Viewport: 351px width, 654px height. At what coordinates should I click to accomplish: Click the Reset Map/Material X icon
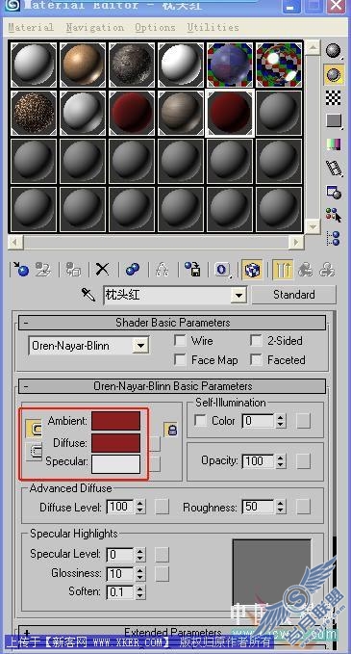click(x=102, y=269)
